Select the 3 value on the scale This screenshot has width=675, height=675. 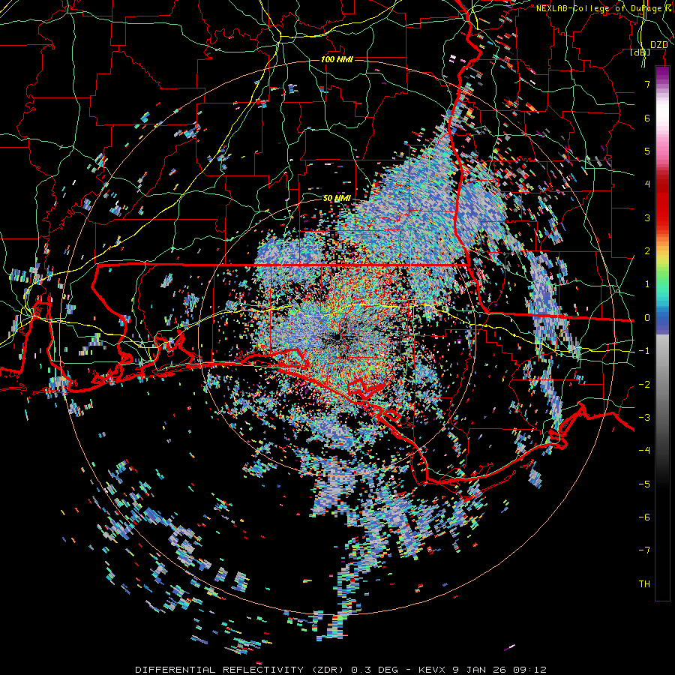pos(647,217)
